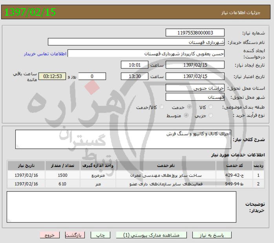Click the پاسخ به نیاز button
The image size is (274, 243).
coord(212,235)
